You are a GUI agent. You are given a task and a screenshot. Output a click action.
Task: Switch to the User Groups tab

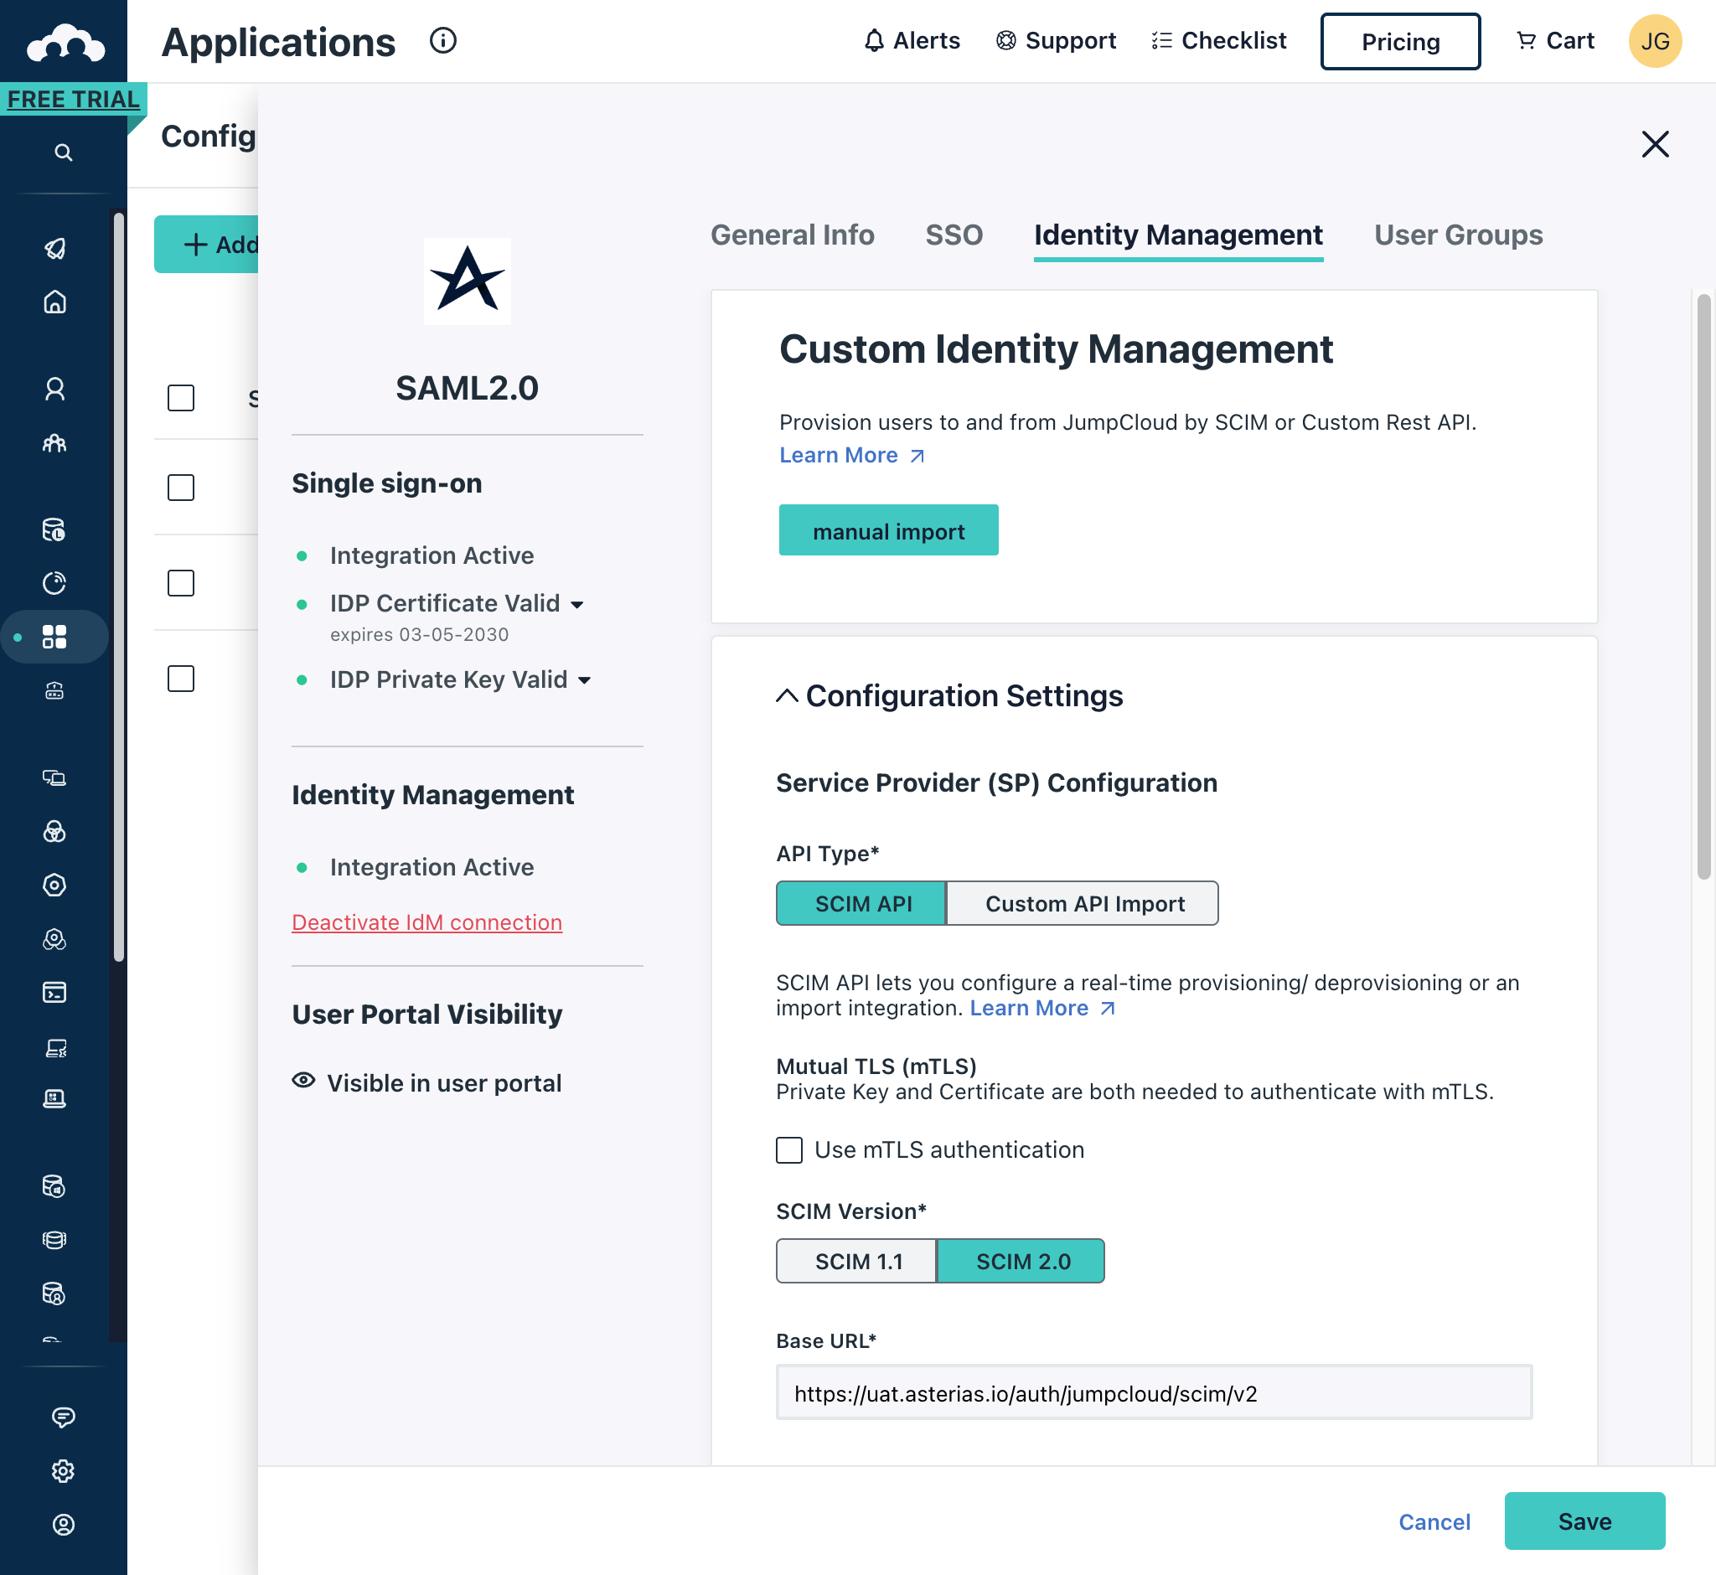(x=1458, y=235)
